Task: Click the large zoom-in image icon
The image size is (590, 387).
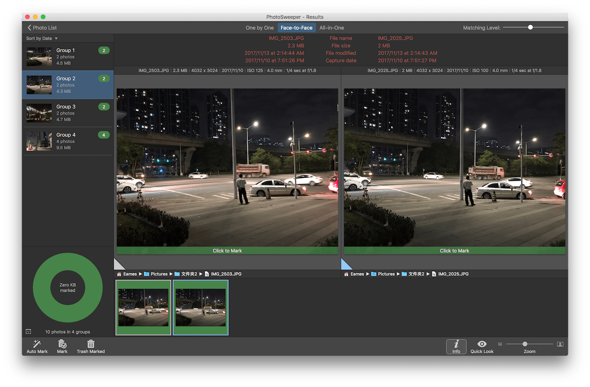Action: click(560, 344)
